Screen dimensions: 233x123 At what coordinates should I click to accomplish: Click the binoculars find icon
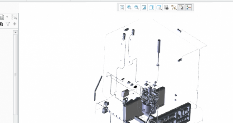pos(2,24)
